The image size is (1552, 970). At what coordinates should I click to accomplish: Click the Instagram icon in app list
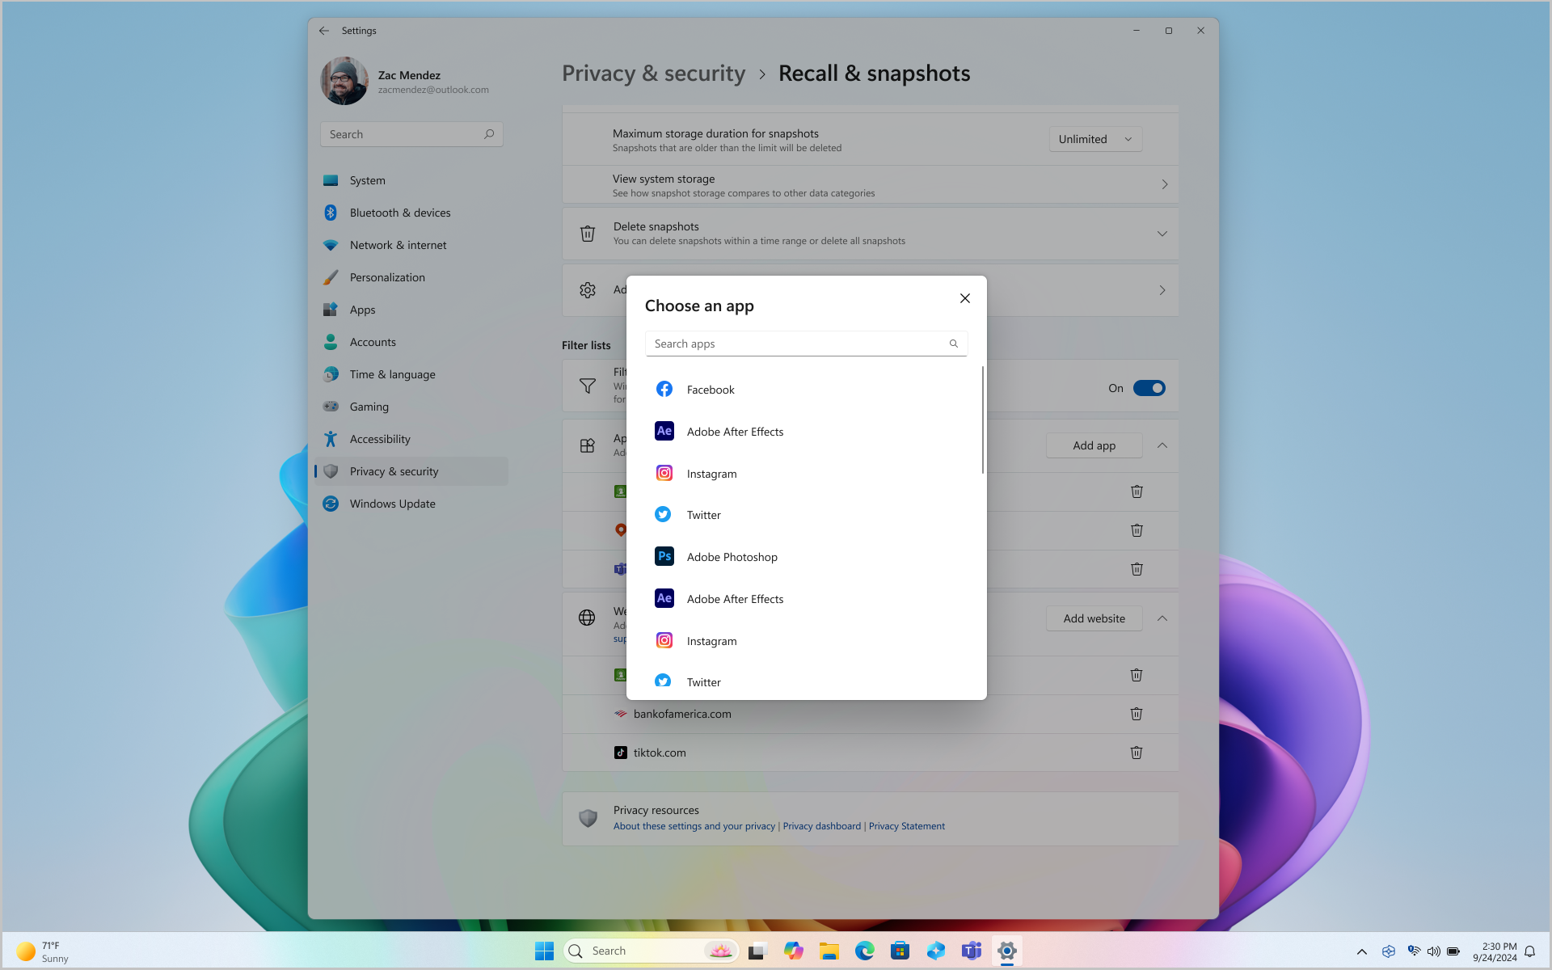point(663,473)
